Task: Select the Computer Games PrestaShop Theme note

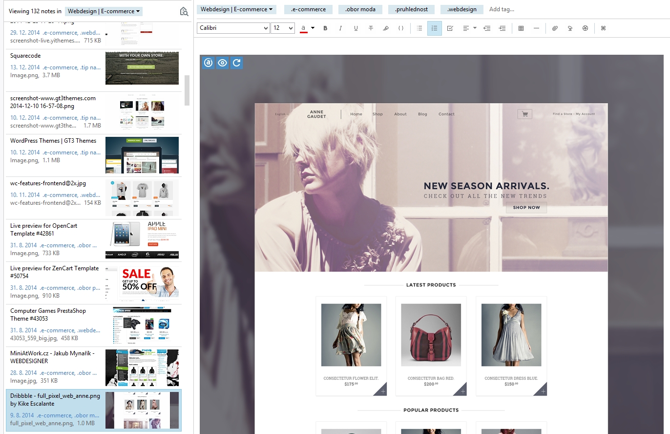Action: [93, 325]
